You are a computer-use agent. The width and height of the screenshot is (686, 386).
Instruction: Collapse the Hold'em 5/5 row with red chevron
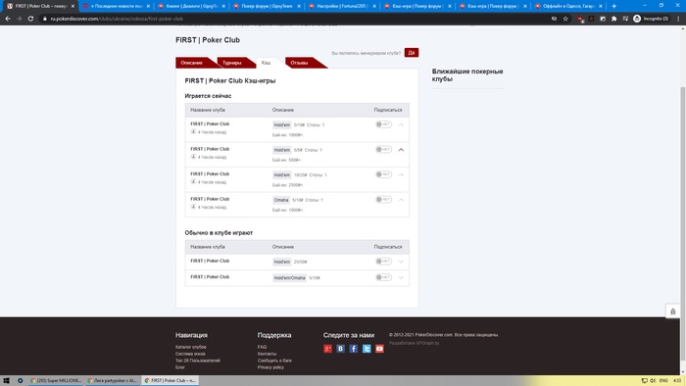coord(401,150)
